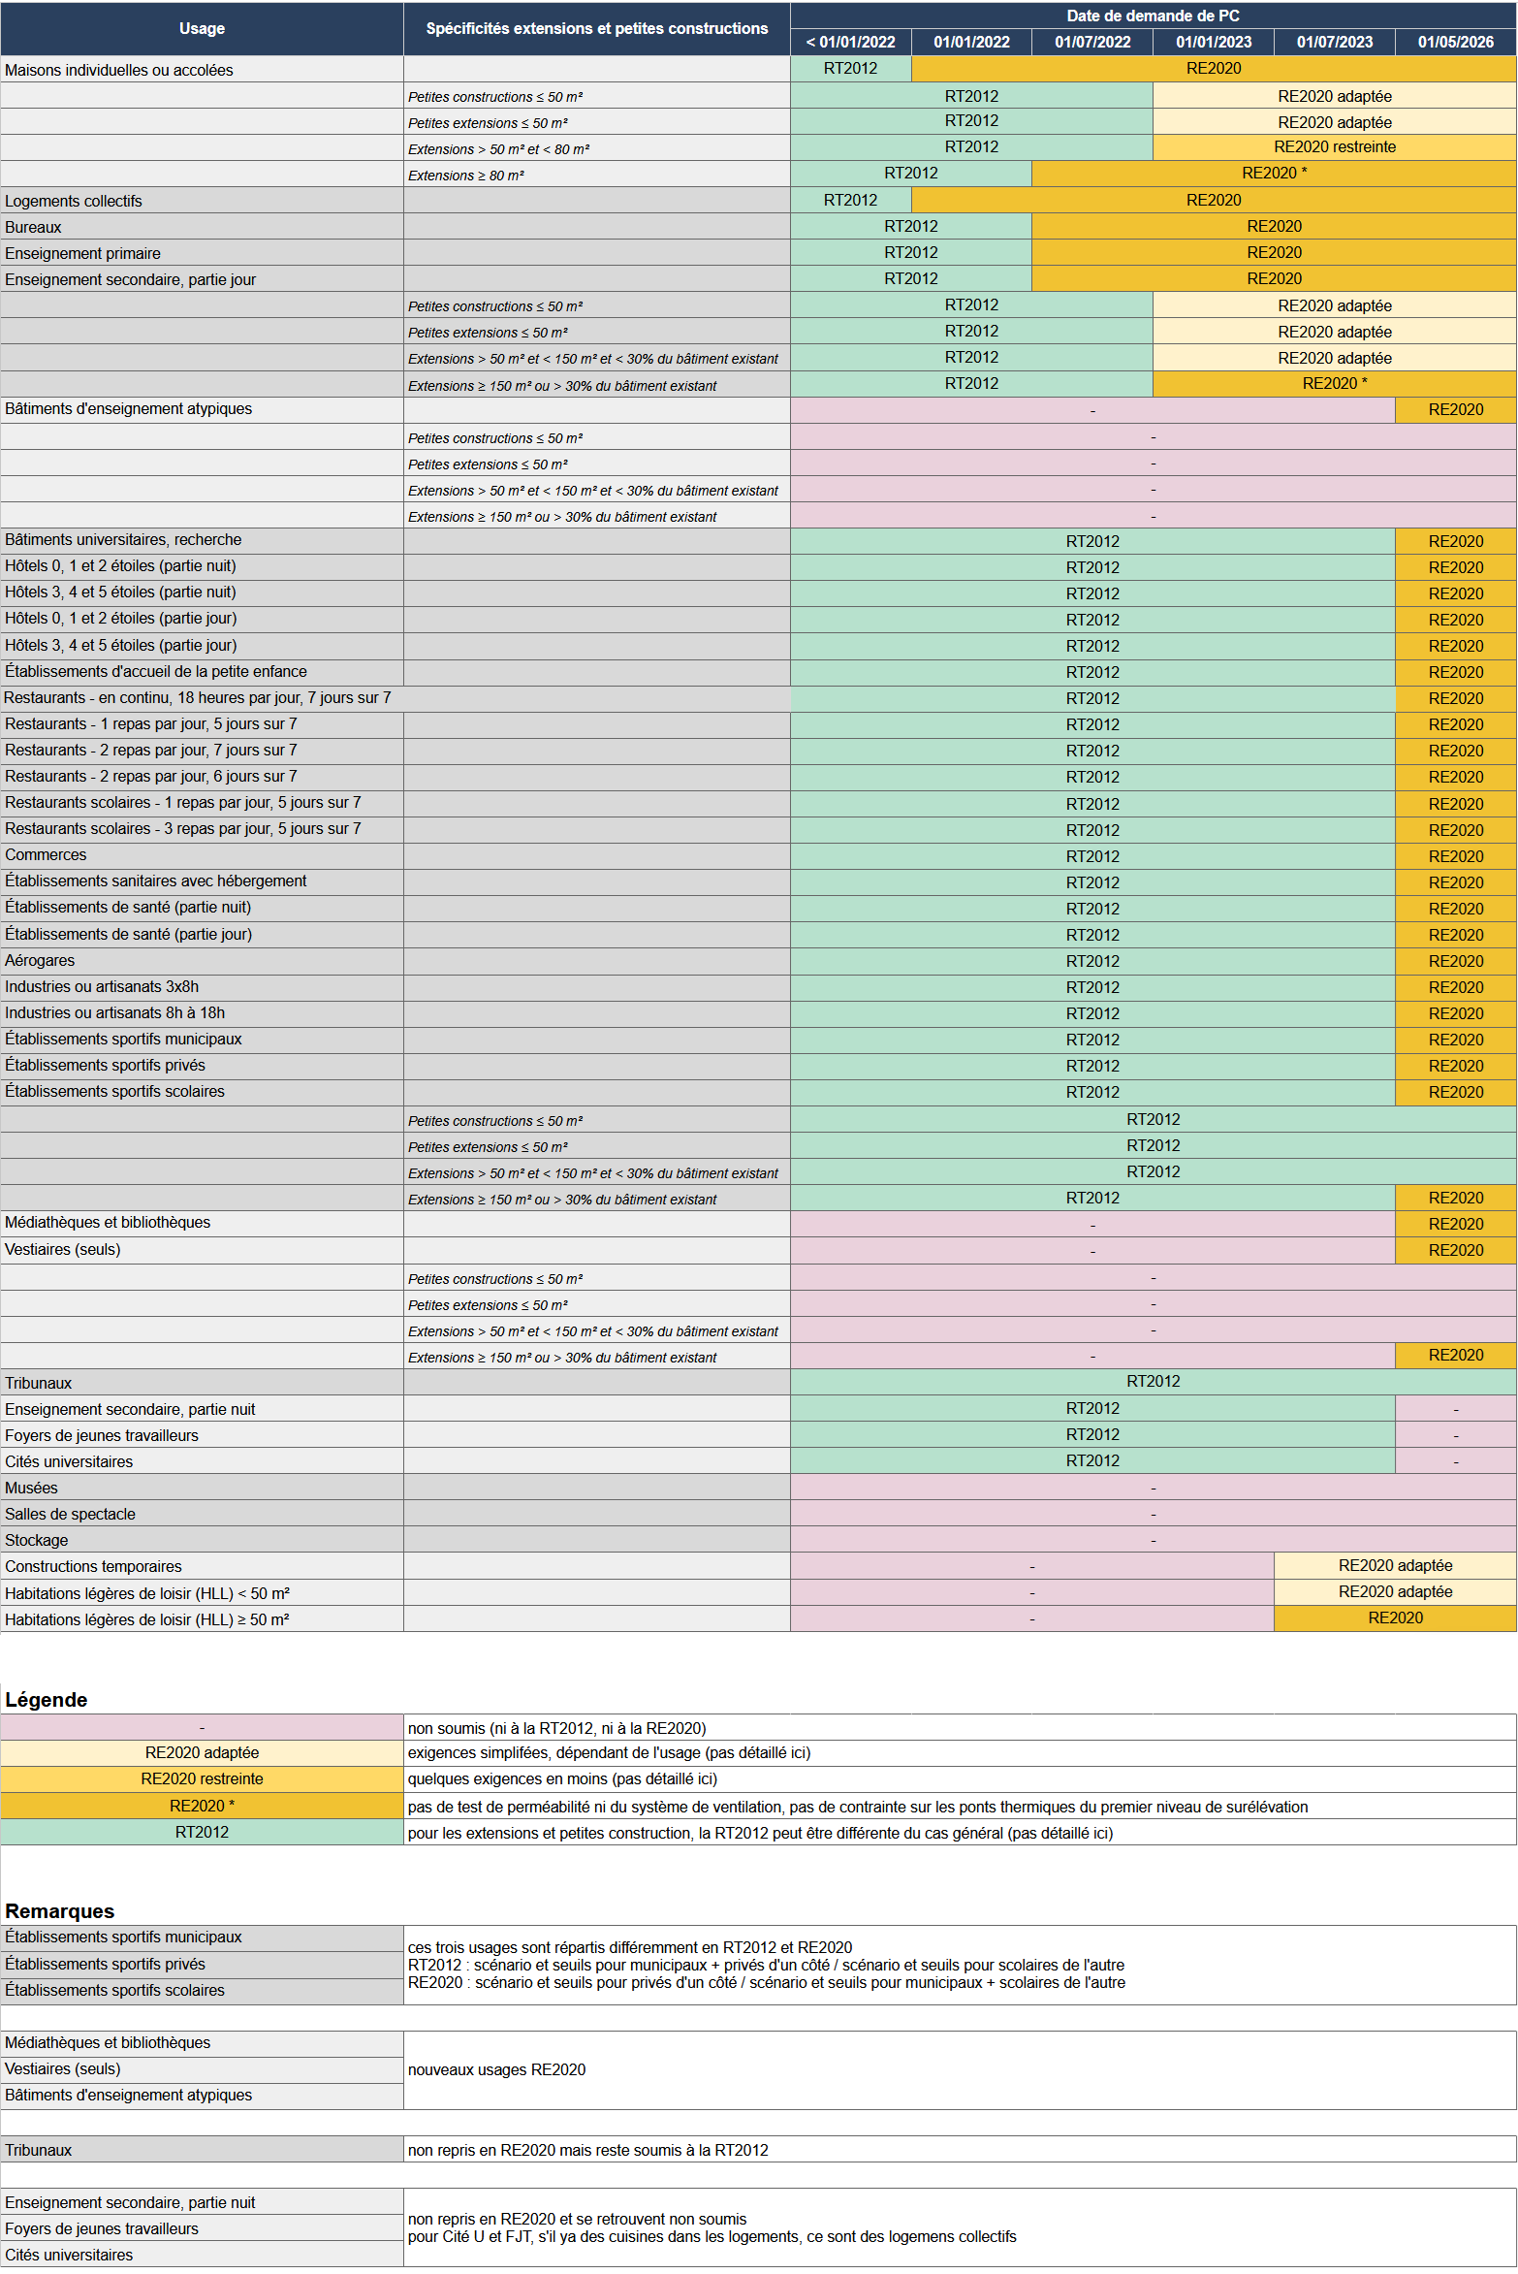Click "Tribunaux" in the Remarques section
Image resolution: width=1518 pixels, height=2274 pixels.
[202, 2150]
